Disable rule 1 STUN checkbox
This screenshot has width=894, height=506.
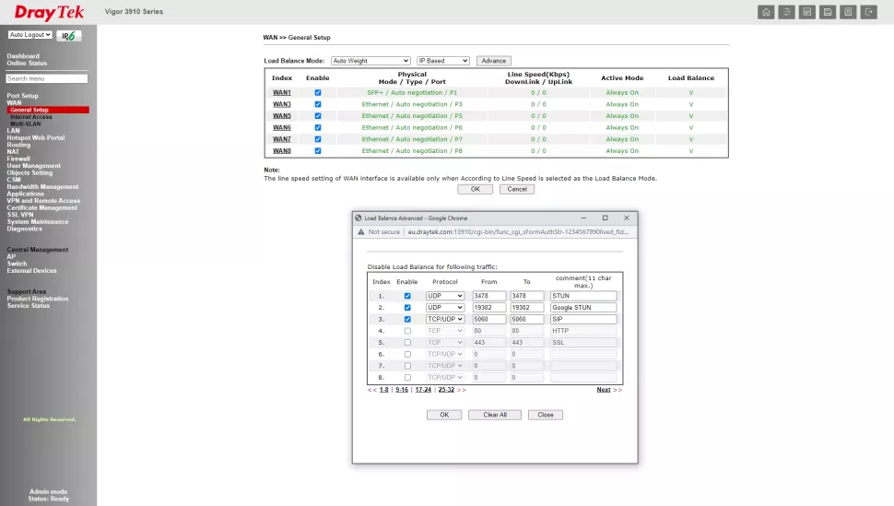tap(407, 296)
